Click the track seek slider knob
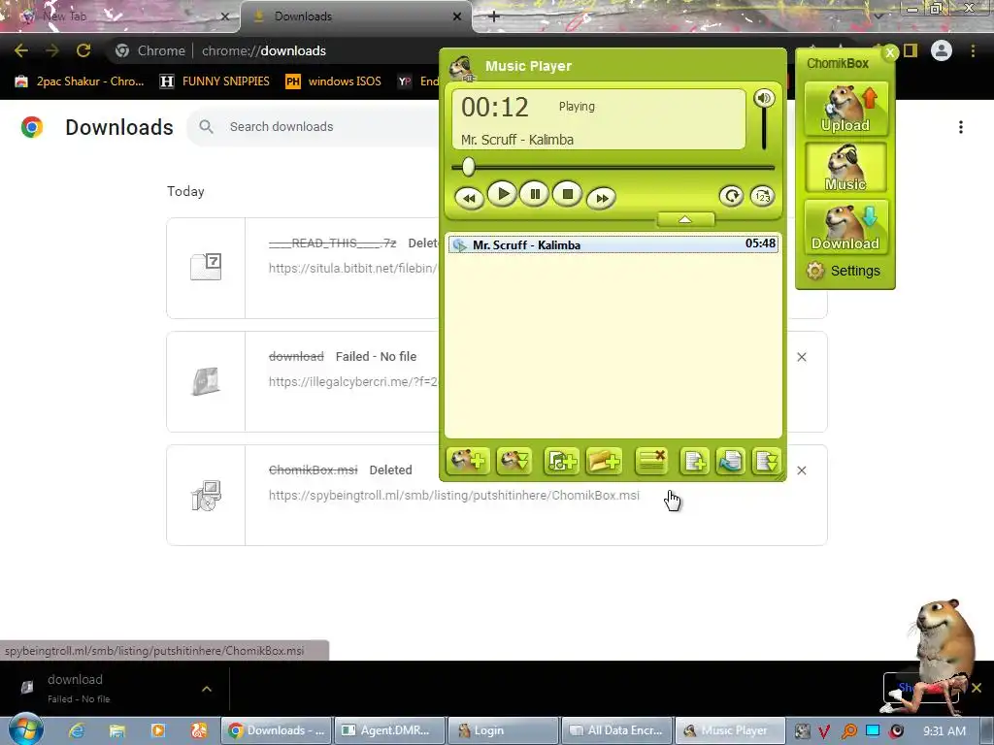Image resolution: width=994 pixels, height=745 pixels. point(468,167)
